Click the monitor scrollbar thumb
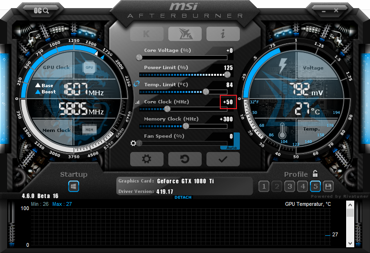370x253 pixels. tap(350, 212)
